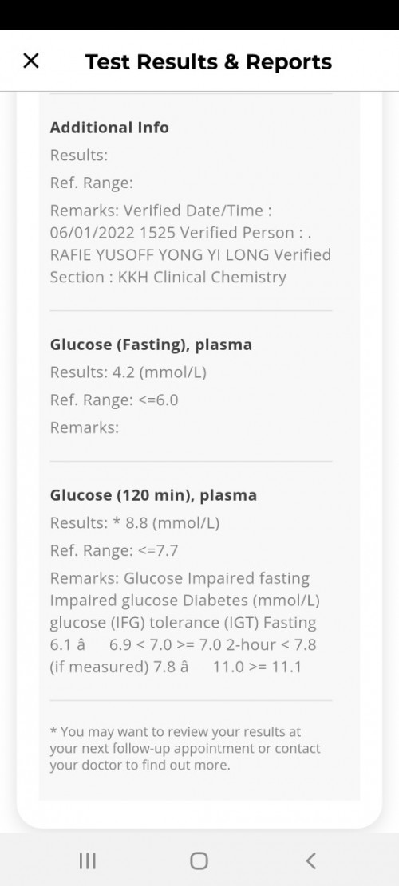Tap the Android recent apps button
Viewport: 399px width, 886px height.
pyautogui.click(x=87, y=860)
